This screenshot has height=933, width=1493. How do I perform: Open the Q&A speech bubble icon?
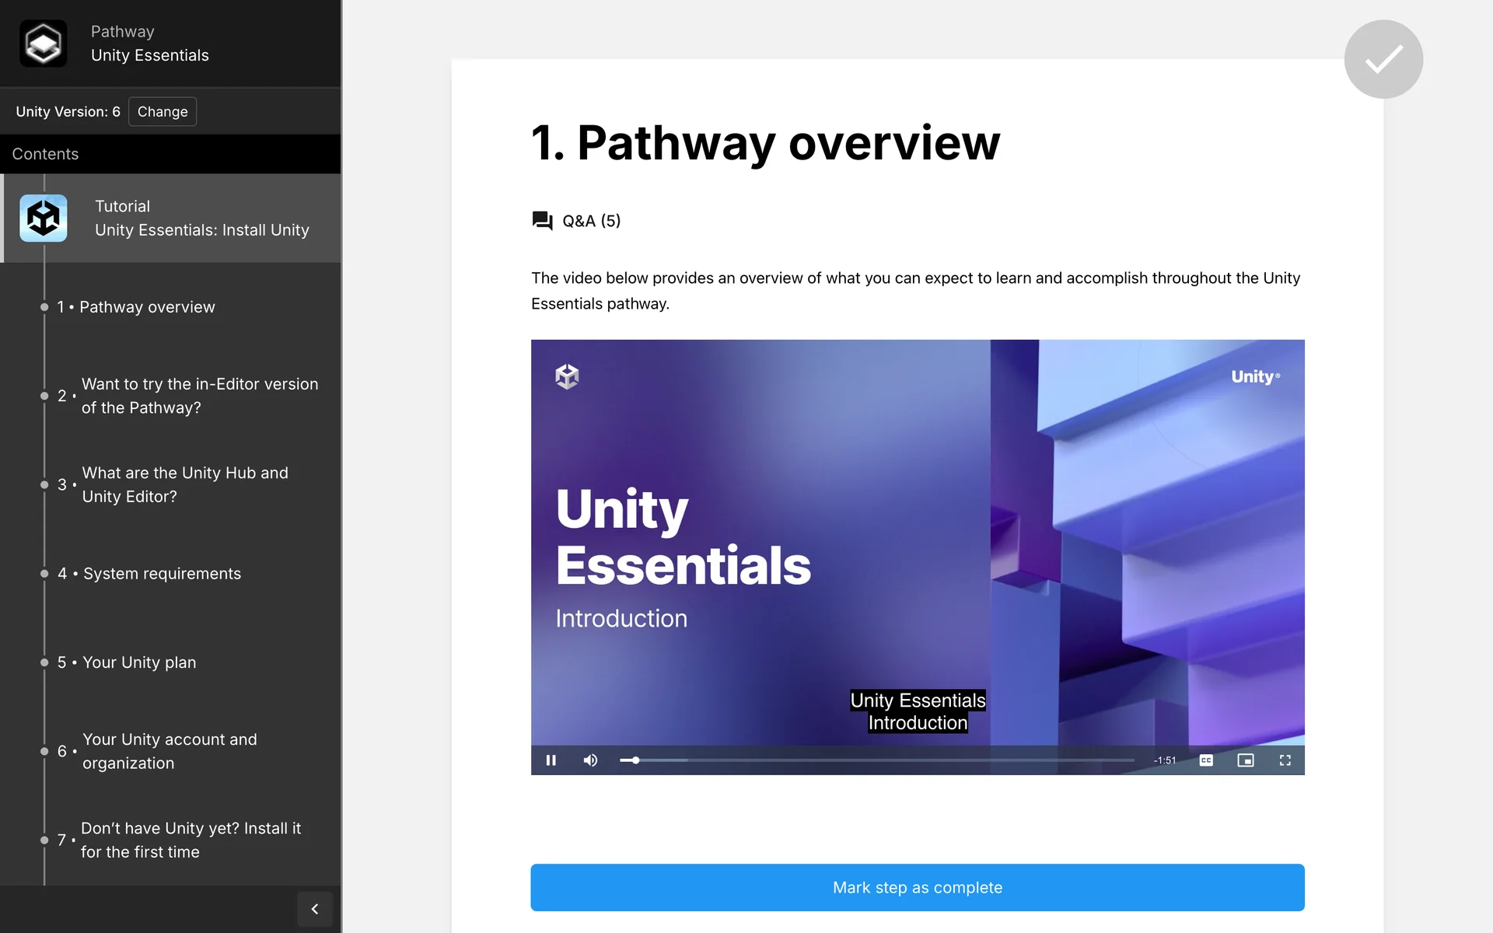542,221
